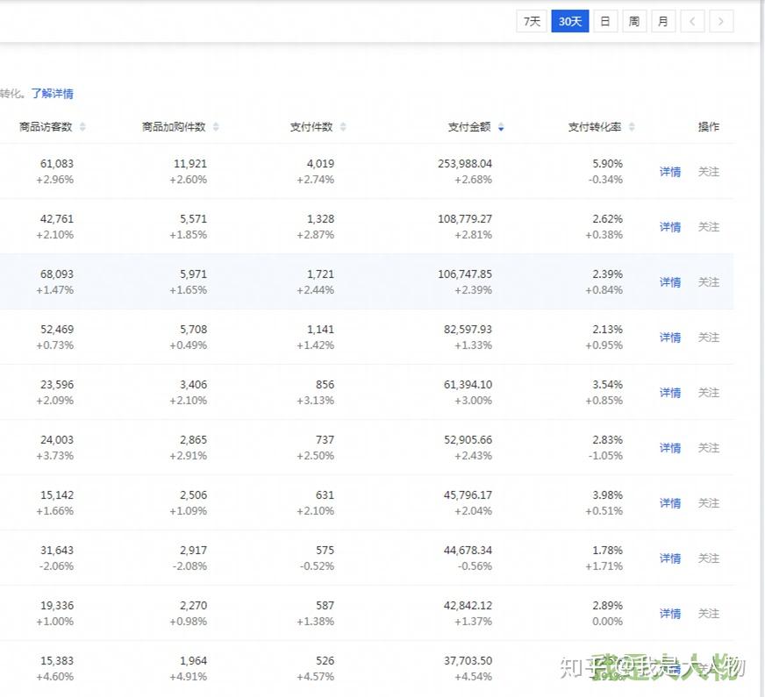Click the 操作 column header
The image size is (765, 697).
(708, 127)
